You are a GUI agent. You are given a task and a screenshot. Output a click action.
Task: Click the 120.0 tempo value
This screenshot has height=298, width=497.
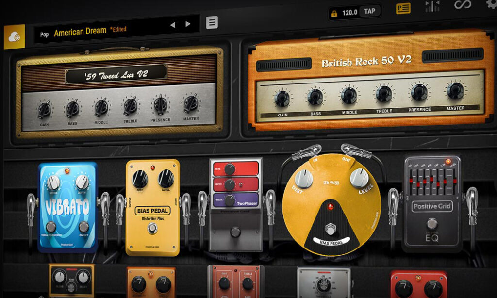[349, 13]
